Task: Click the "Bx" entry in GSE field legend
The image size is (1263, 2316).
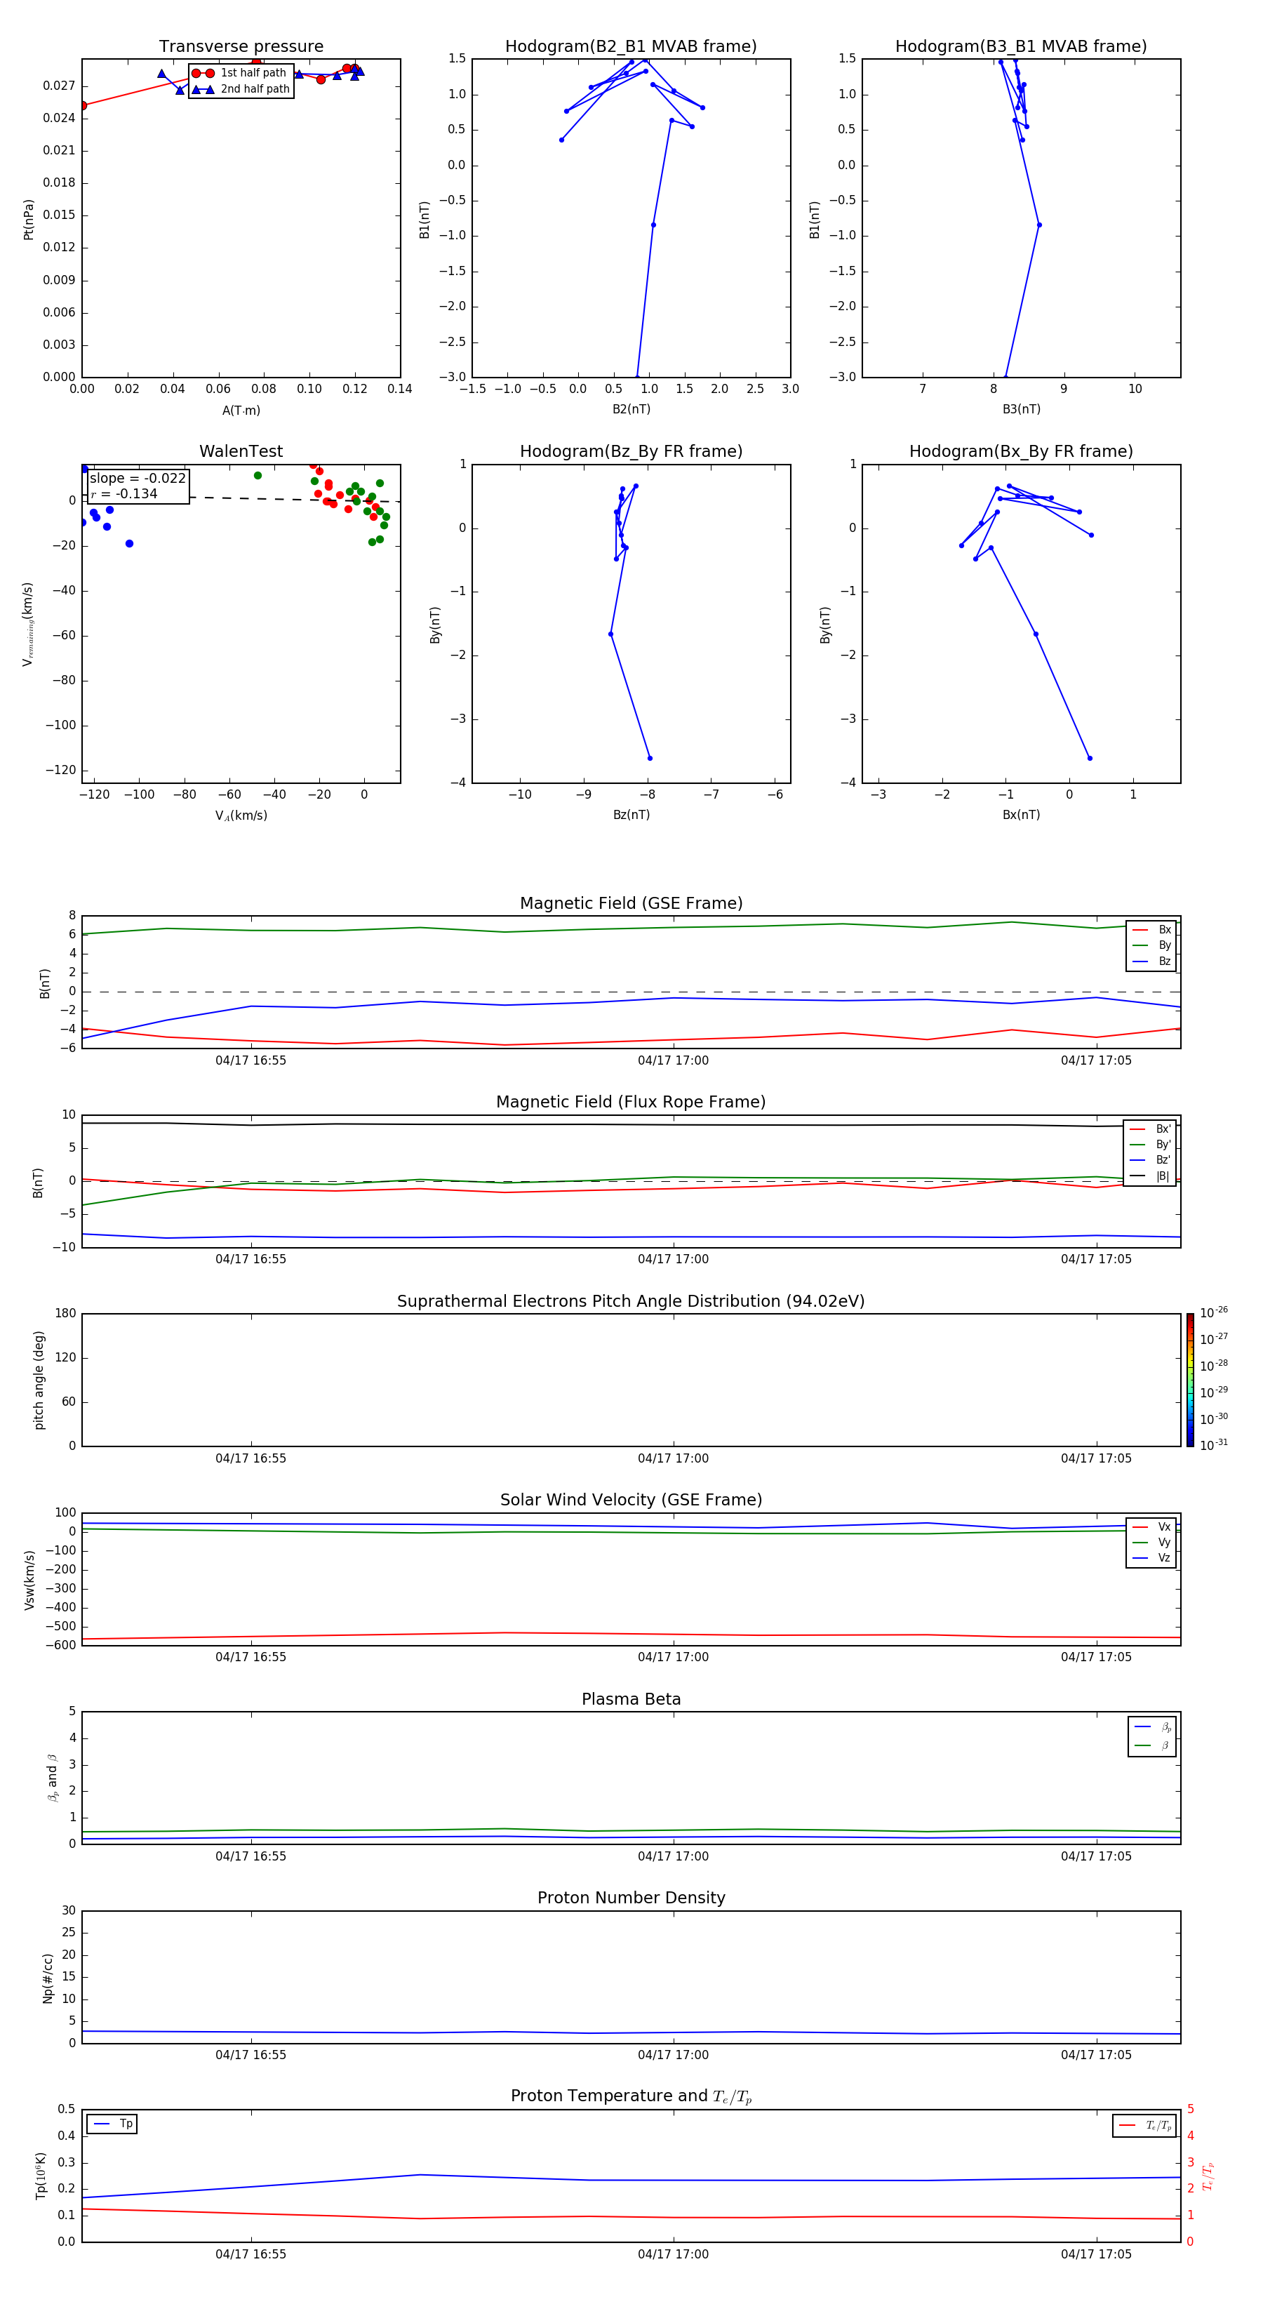Action: (x=1151, y=930)
